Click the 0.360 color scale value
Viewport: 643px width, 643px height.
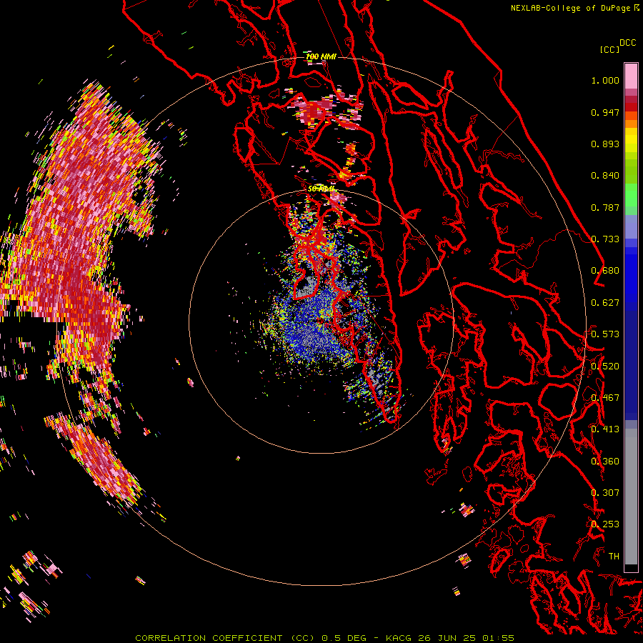pyautogui.click(x=605, y=461)
